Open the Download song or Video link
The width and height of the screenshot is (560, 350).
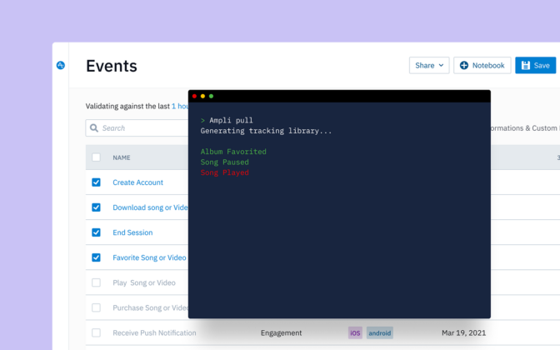coord(150,207)
